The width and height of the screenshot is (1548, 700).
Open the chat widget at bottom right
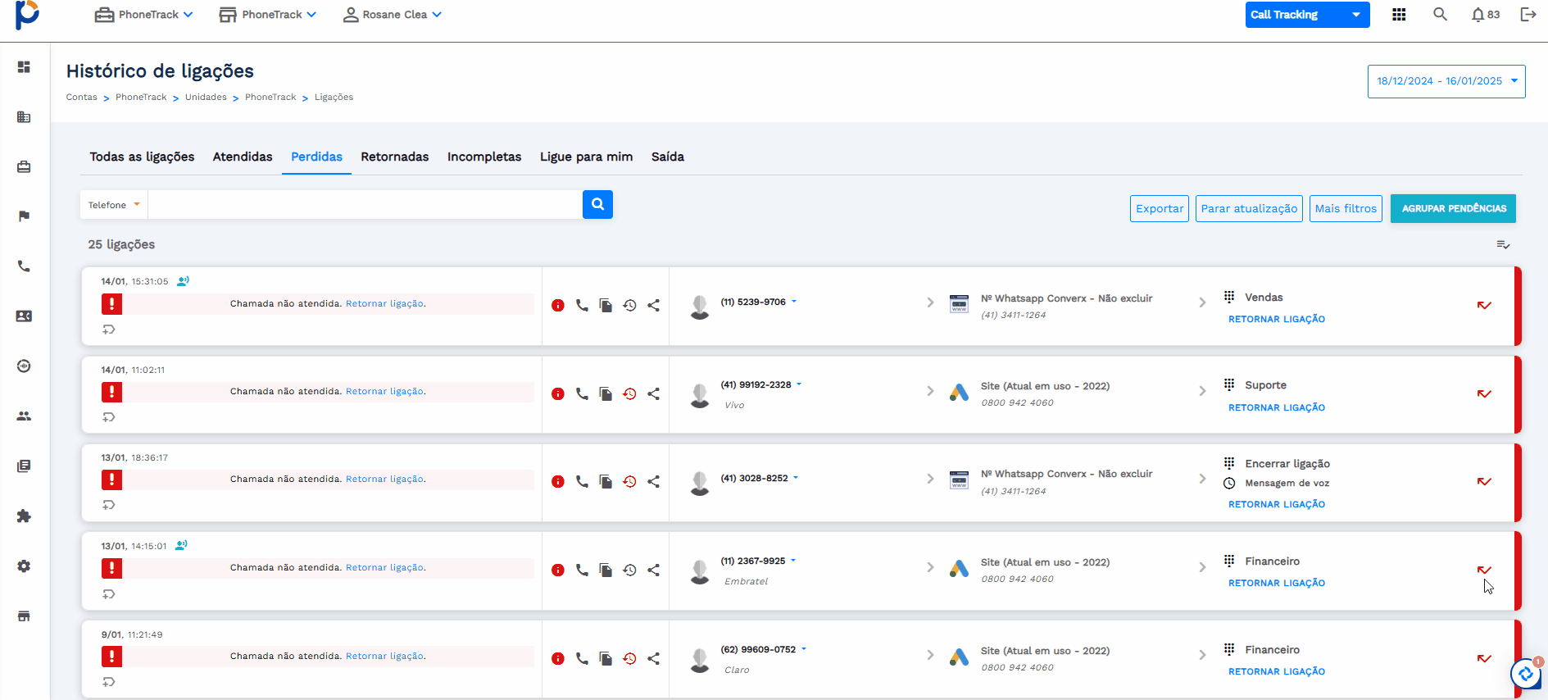point(1526,674)
